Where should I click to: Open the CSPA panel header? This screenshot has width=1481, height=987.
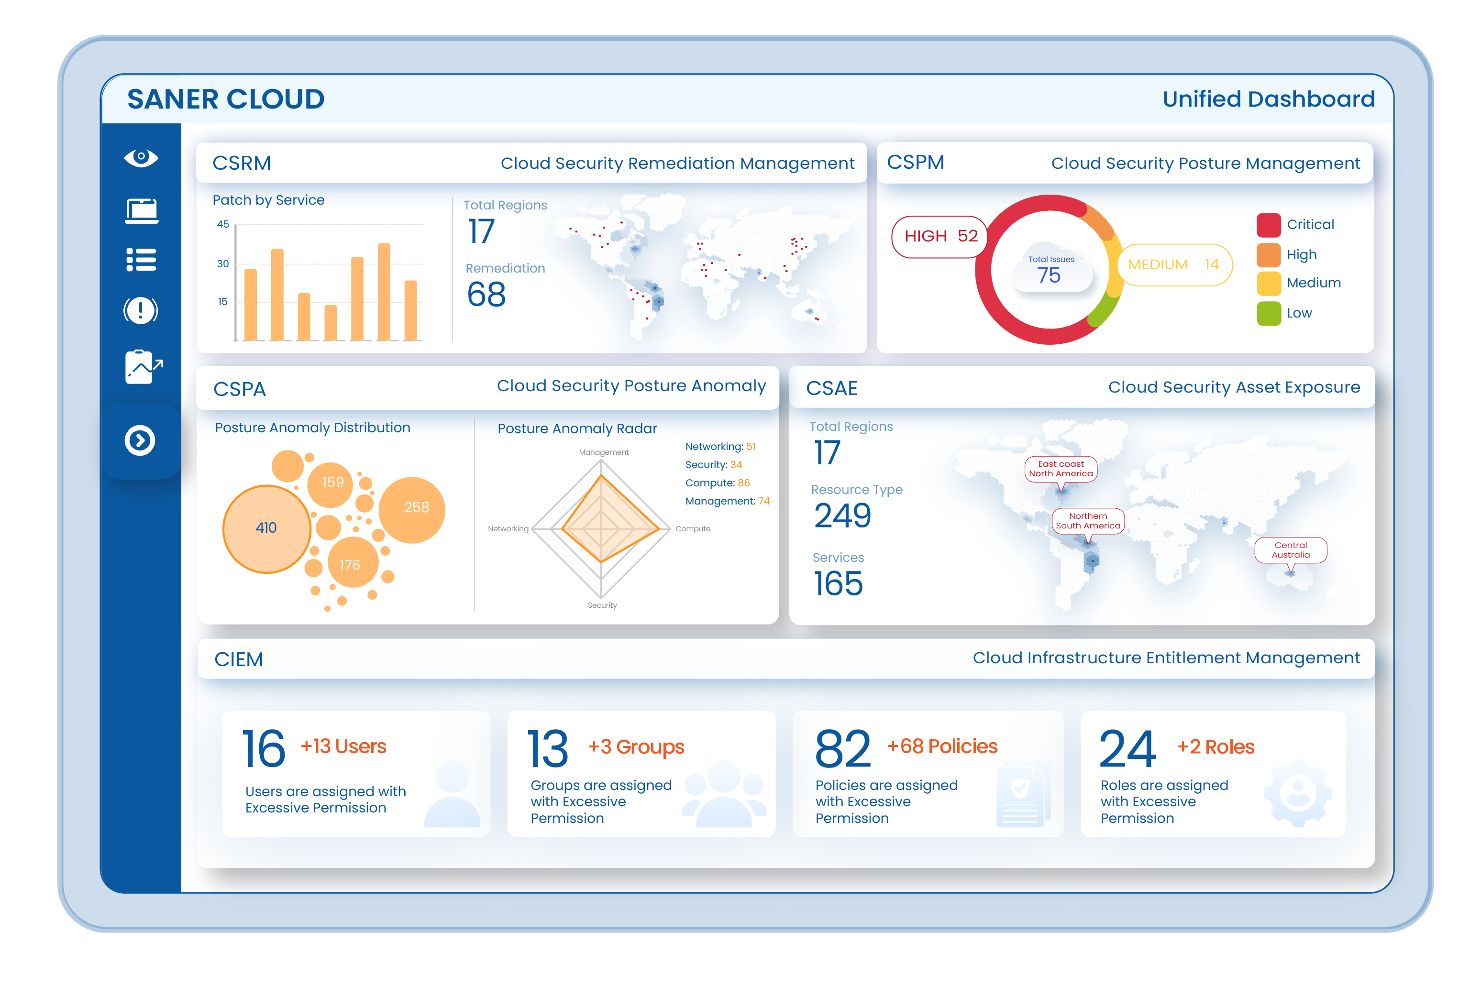(488, 388)
